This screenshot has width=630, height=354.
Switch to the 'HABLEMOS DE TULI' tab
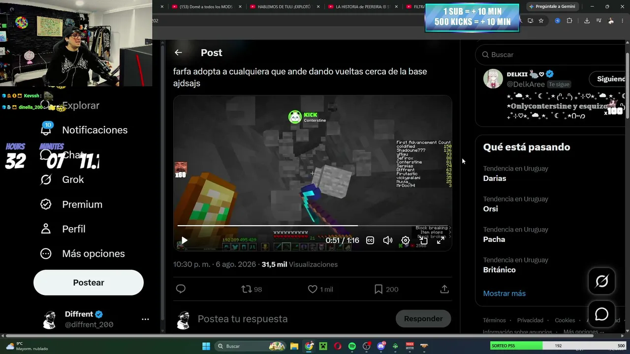pyautogui.click(x=285, y=7)
